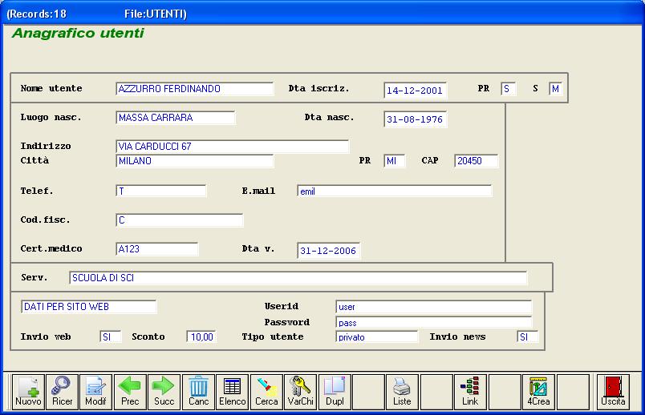Open the 4Crea design tool icon
Screen dimensions: 645x415
[538, 392]
